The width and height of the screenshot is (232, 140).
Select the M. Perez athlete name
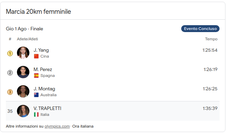tap(43, 69)
